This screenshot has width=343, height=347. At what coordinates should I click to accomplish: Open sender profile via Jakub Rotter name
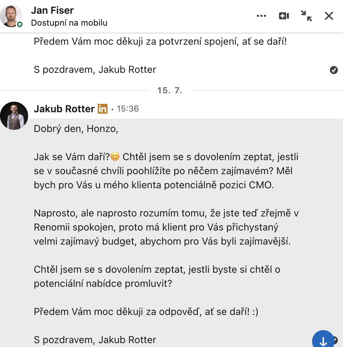click(x=64, y=109)
